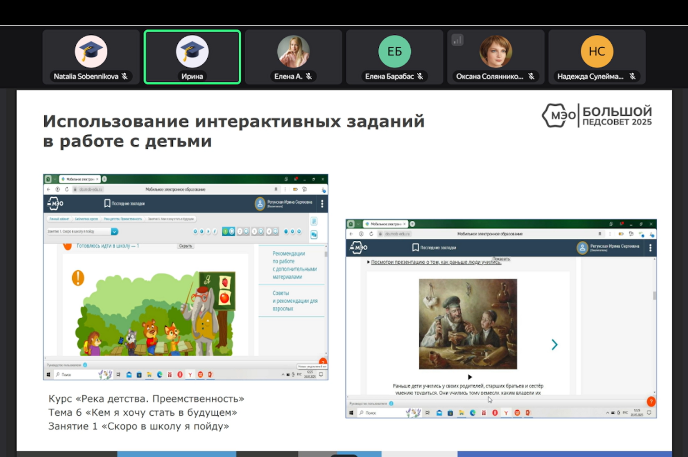The image size is (688, 457).
Task: Click reload icon in right screenshot browser
Action: (371, 234)
